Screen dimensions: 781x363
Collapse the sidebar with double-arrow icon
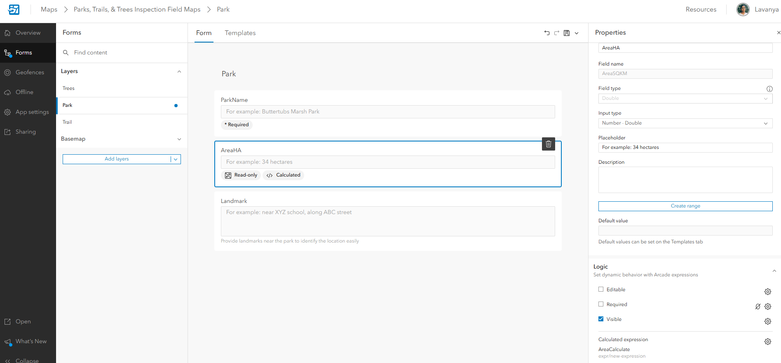tap(7, 361)
